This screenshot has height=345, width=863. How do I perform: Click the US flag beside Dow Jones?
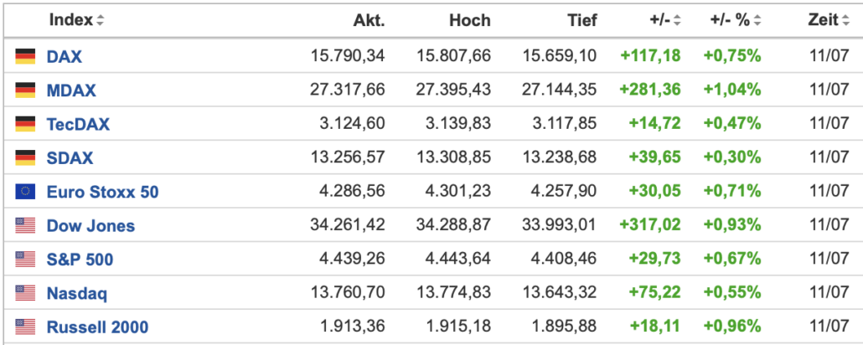[x=25, y=225]
